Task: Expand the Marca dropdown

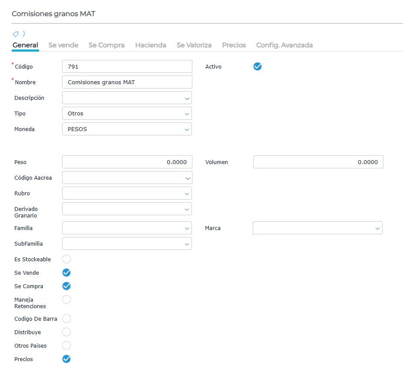Action: [317, 228]
